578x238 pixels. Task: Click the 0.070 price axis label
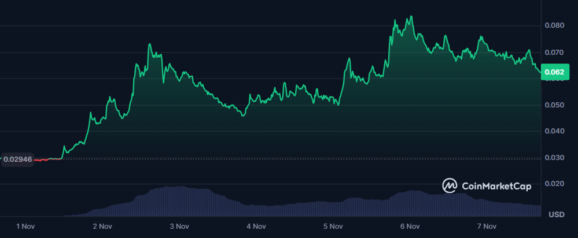[554, 52]
